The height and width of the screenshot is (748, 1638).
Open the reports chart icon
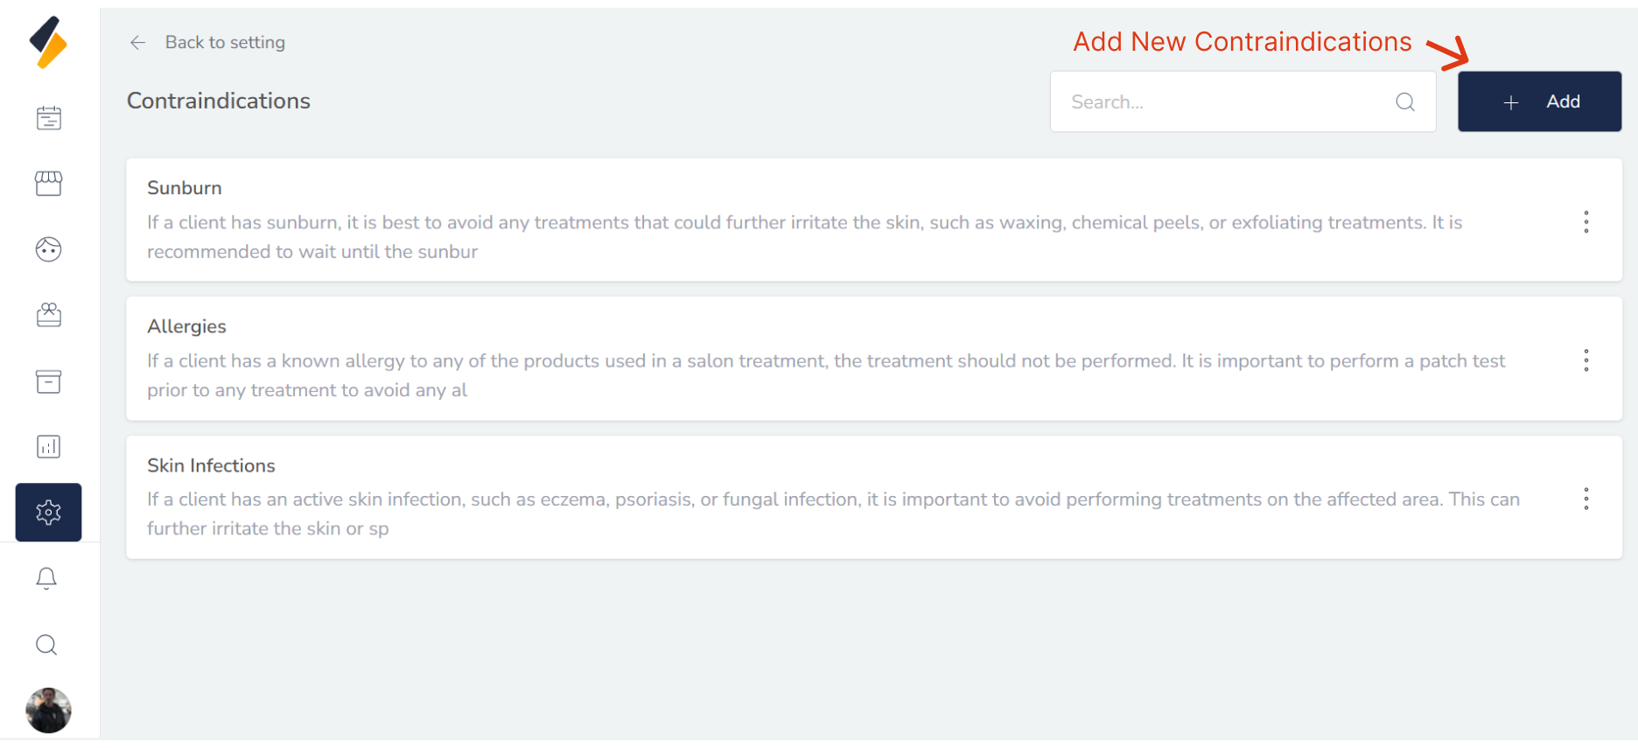click(x=48, y=446)
